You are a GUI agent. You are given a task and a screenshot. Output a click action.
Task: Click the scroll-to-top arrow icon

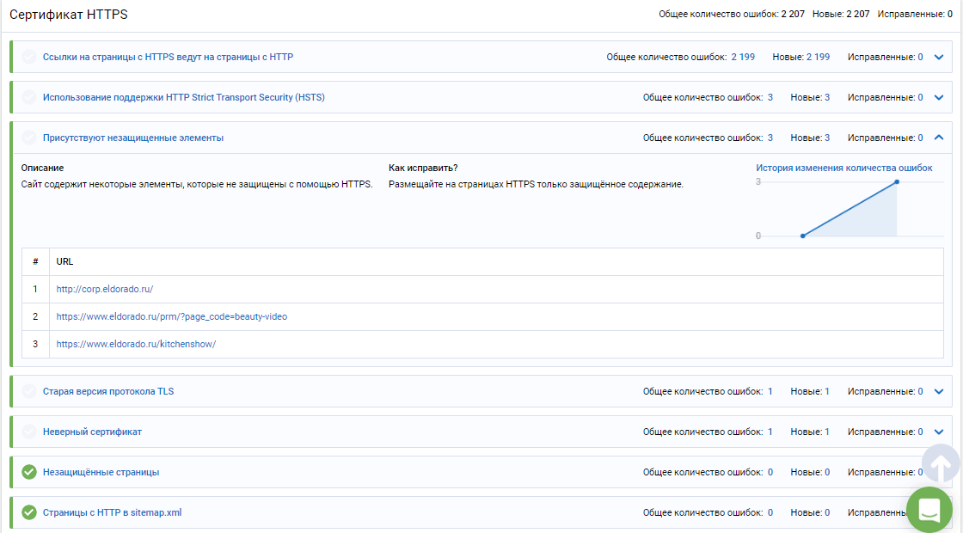click(x=941, y=465)
